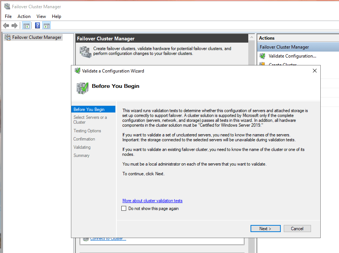This screenshot has height=253, width=339.
Task: Enable 'Do not show this page again'
Action: click(x=124, y=209)
